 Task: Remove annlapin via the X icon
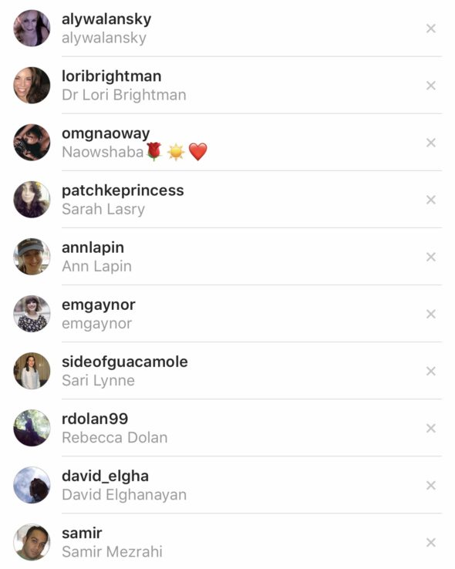tap(430, 257)
